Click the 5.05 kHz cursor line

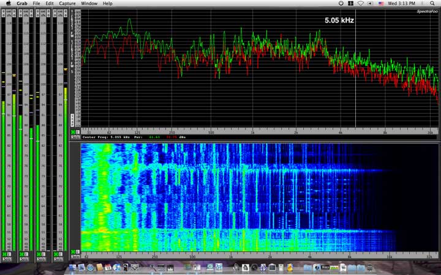click(355, 68)
